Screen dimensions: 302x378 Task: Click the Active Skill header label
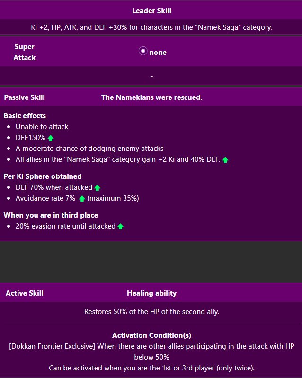[x=25, y=293]
